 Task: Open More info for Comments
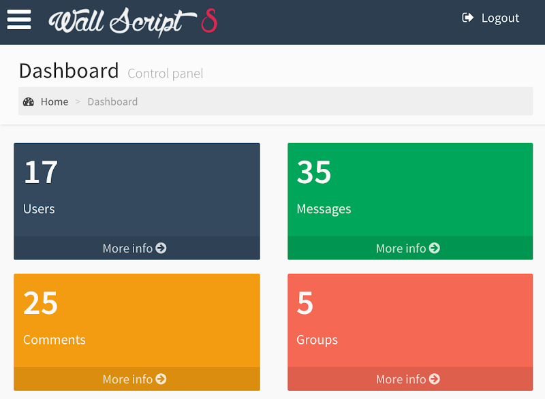tap(137, 379)
